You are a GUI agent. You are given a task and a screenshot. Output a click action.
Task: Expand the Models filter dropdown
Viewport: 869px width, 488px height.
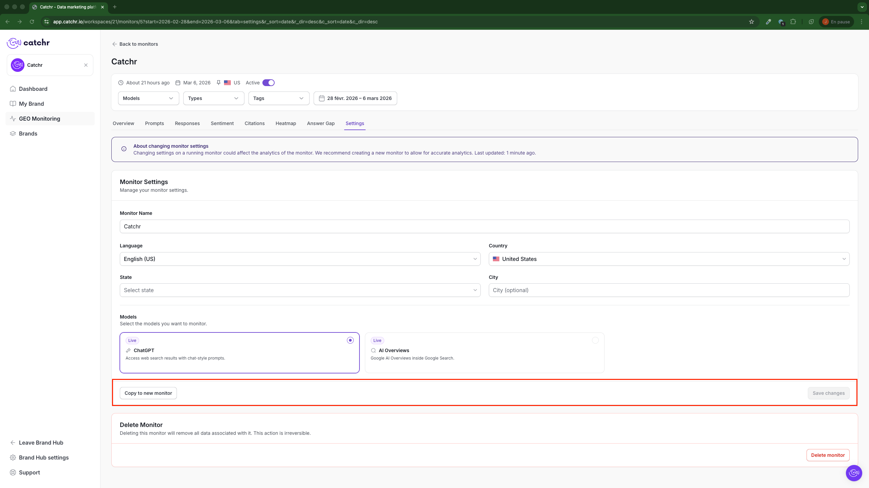[x=148, y=98]
